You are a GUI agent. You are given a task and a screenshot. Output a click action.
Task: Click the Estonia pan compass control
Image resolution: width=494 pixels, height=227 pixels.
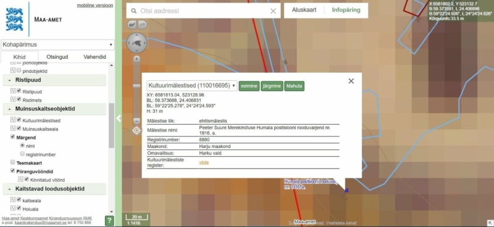coord(136,43)
